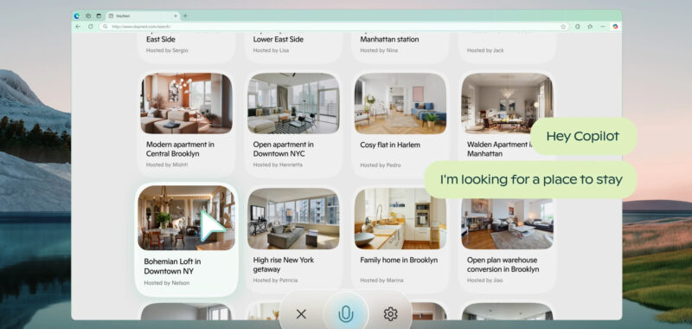This screenshot has height=329, width=692.
Task: Refresh the page using reload icon
Action: pos(91,27)
